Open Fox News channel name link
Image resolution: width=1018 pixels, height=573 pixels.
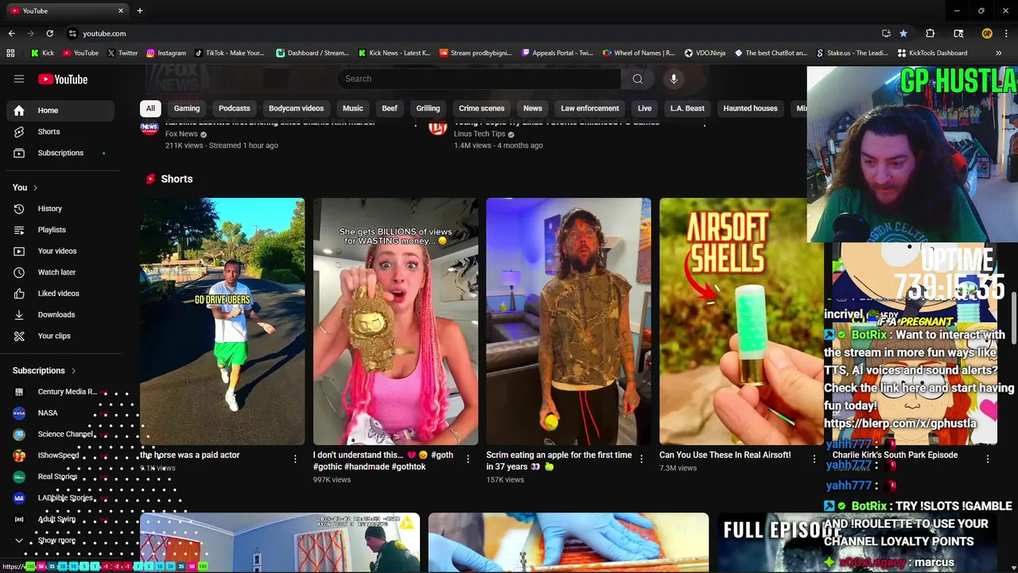click(x=181, y=134)
